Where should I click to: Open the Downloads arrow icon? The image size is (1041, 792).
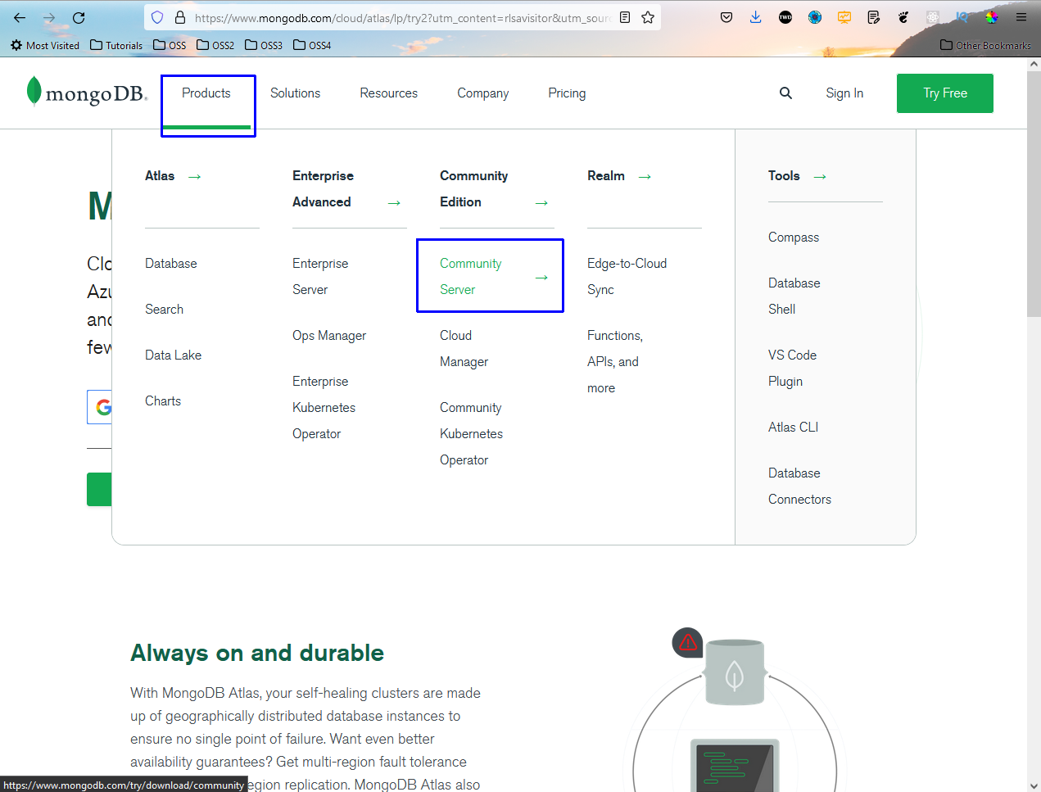tap(756, 17)
